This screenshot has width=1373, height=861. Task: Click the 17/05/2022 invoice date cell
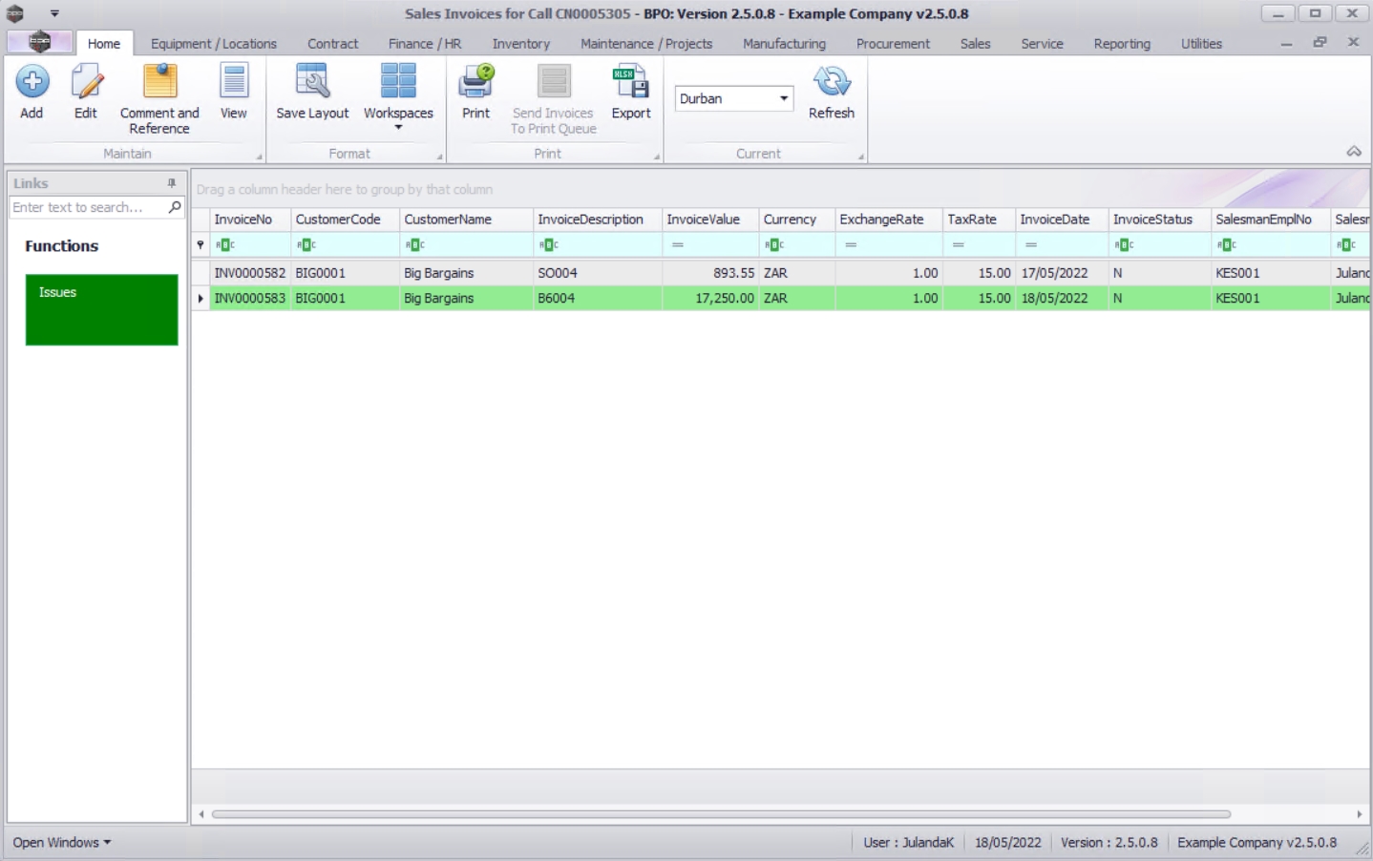click(x=1061, y=273)
